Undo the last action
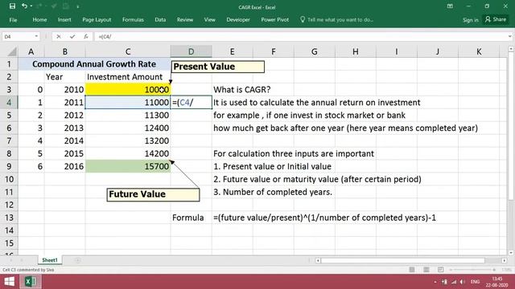The image size is (515, 289). [x=24, y=6]
